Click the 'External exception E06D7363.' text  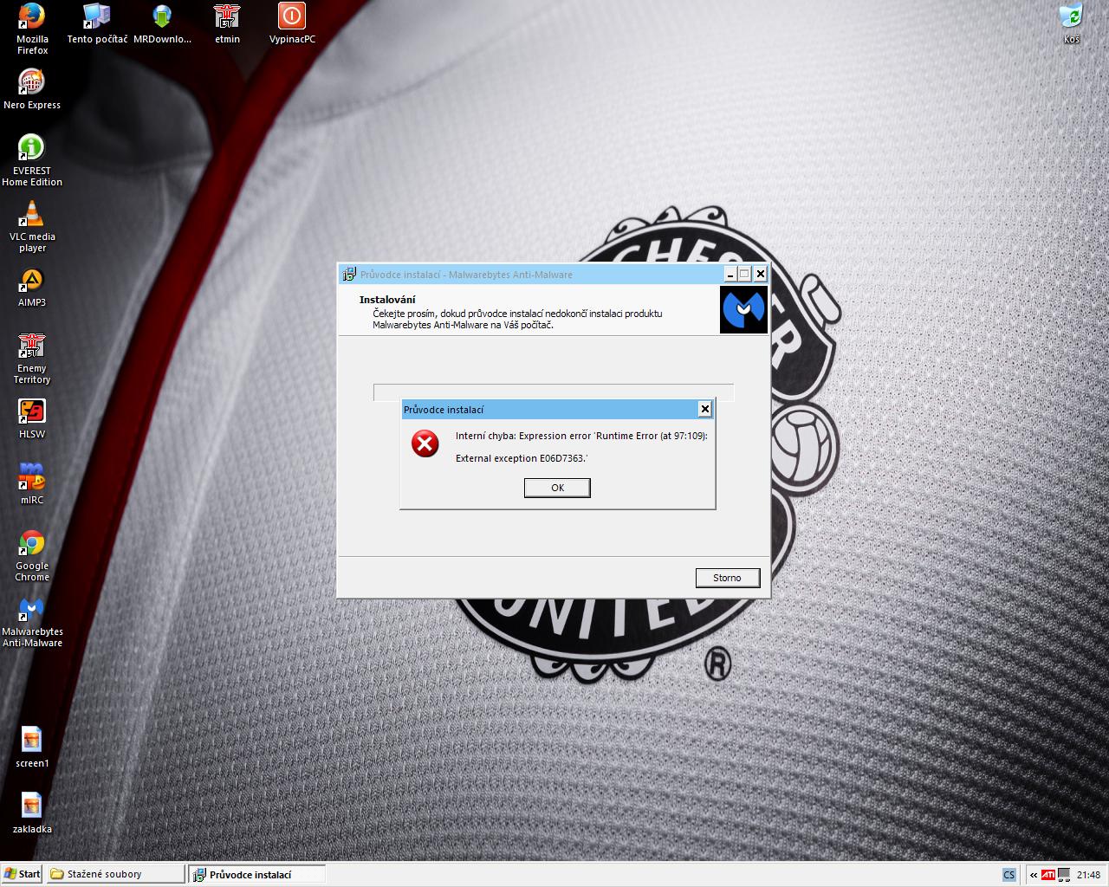(x=522, y=458)
